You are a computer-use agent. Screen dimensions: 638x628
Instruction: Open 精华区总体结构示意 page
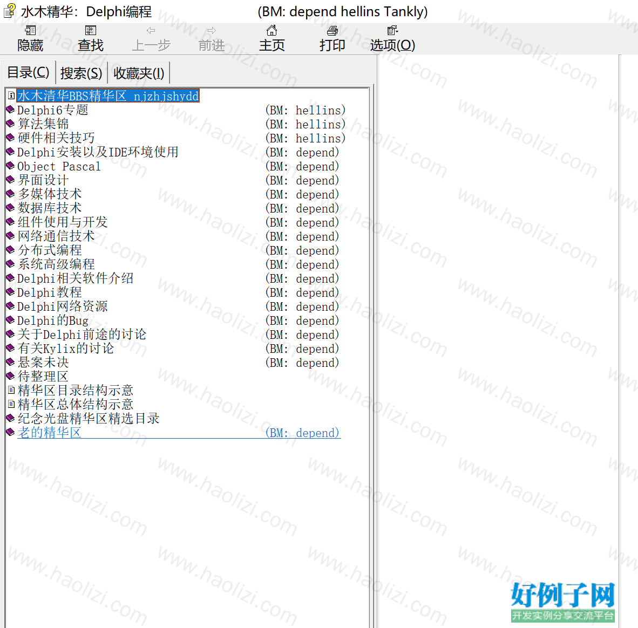(x=75, y=405)
